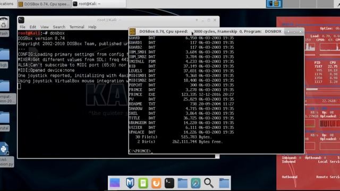Click the 'DOSBox version 0.74' line in the terminal
The height and width of the screenshot is (191, 340).
click(x=41, y=39)
